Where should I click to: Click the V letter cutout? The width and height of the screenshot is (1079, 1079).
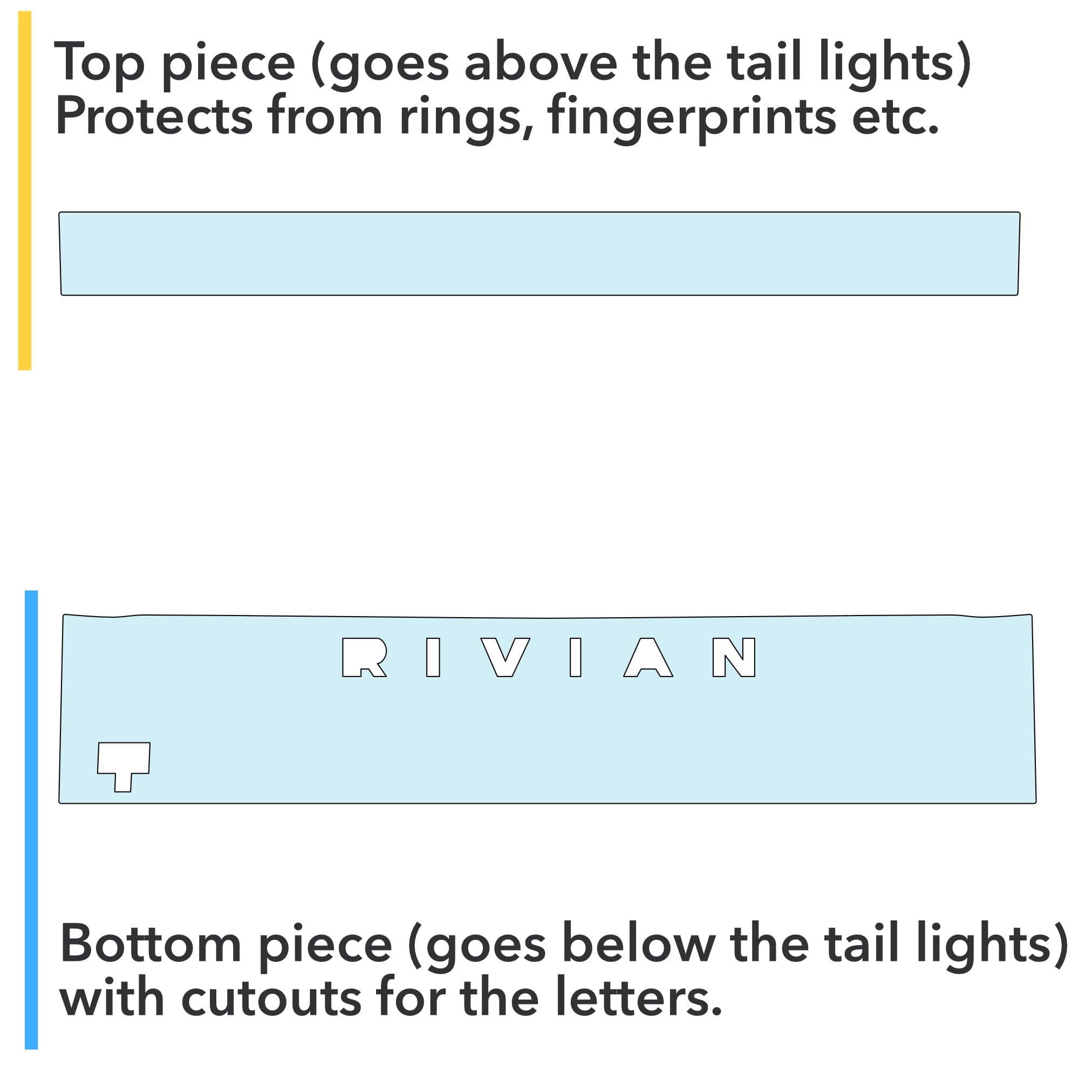coord(504,651)
